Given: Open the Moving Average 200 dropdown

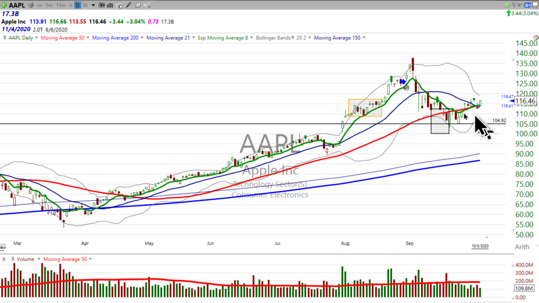Looking at the screenshot, I should tap(142, 38).
